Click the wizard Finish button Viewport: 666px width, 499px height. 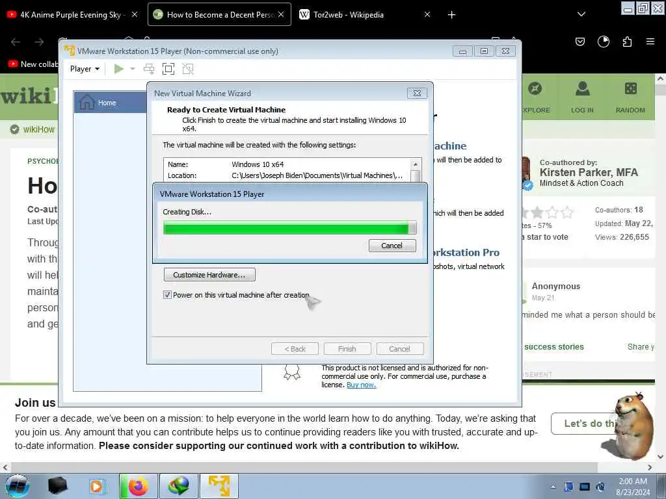click(347, 349)
